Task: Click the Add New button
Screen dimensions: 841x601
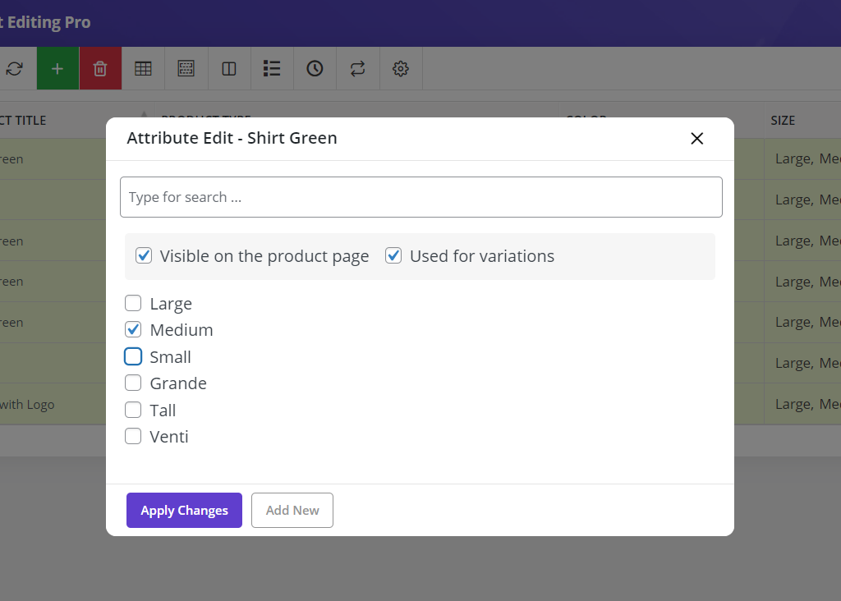Action: tap(292, 511)
